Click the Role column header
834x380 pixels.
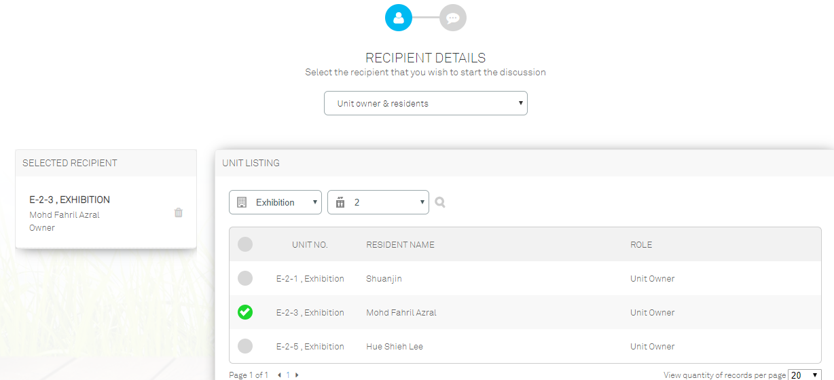pyautogui.click(x=641, y=244)
